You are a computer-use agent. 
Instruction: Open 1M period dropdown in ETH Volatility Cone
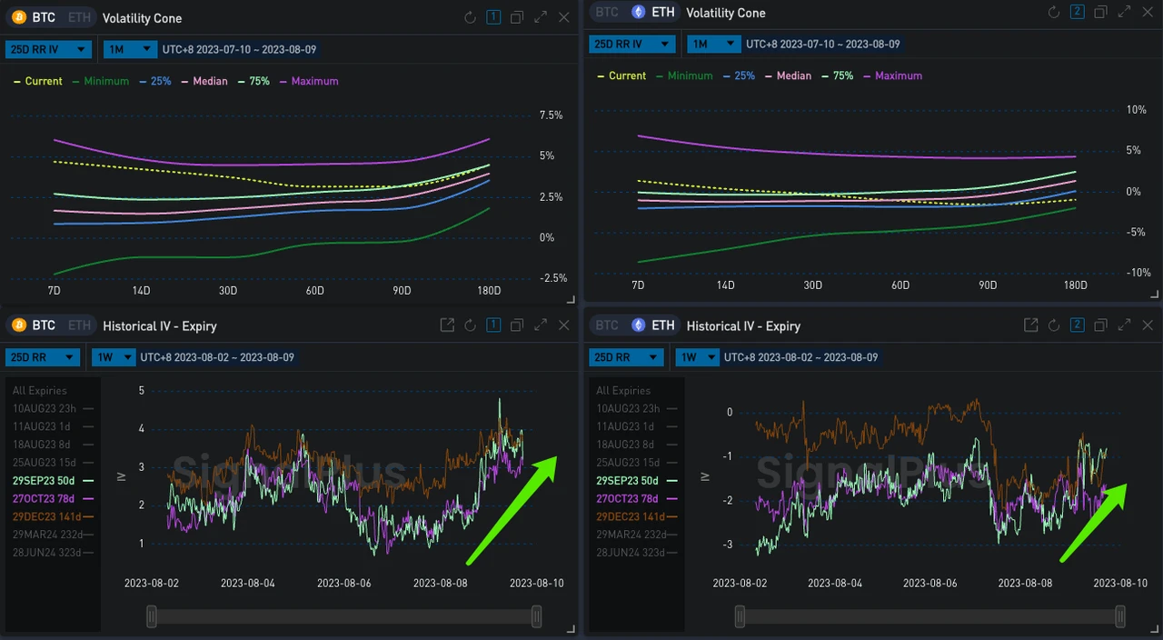click(713, 44)
